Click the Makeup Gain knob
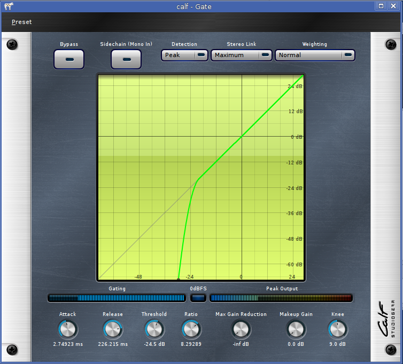403x364 pixels. [x=296, y=329]
